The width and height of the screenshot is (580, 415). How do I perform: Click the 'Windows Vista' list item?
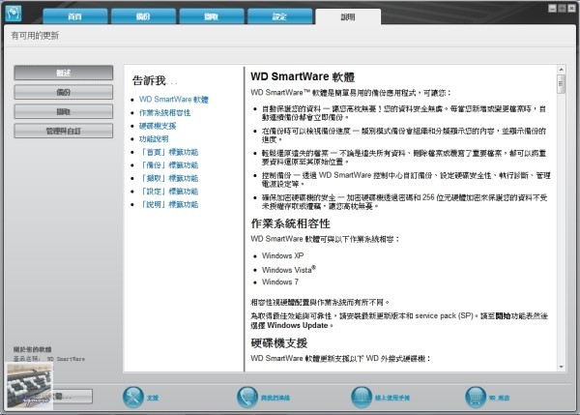[289, 270]
